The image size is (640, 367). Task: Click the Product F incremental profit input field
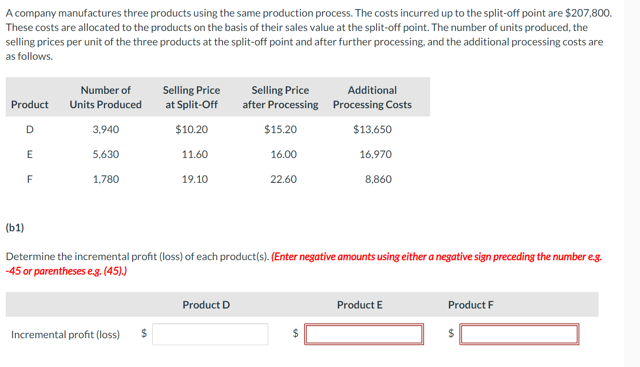coord(519,334)
